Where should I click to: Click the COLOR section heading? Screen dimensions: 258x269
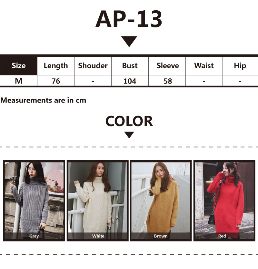coord(129,121)
